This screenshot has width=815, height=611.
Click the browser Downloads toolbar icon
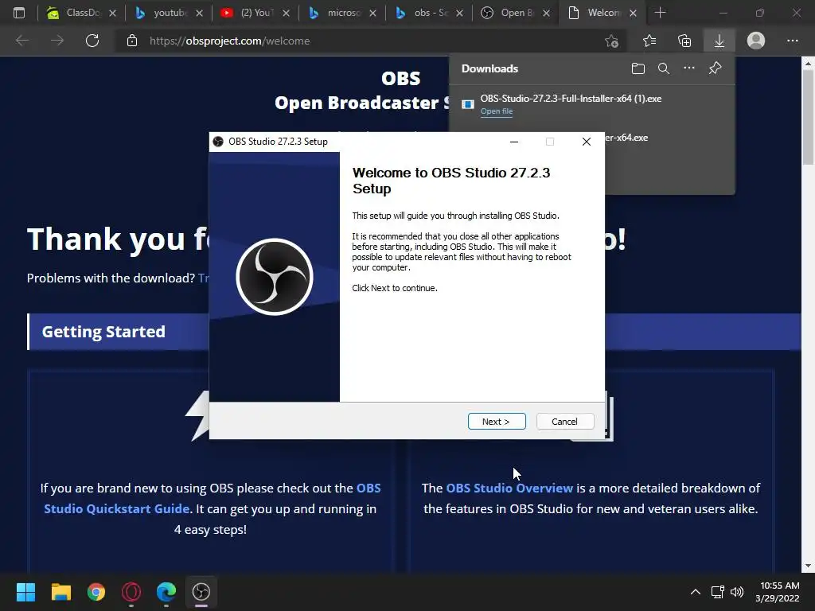pyautogui.click(x=719, y=41)
